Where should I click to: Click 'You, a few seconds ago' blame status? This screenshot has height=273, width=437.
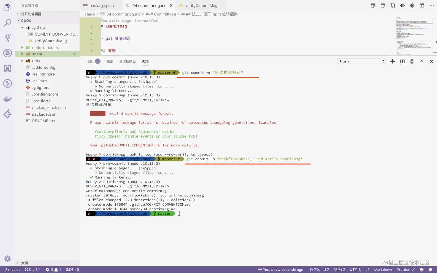[x=281, y=270]
